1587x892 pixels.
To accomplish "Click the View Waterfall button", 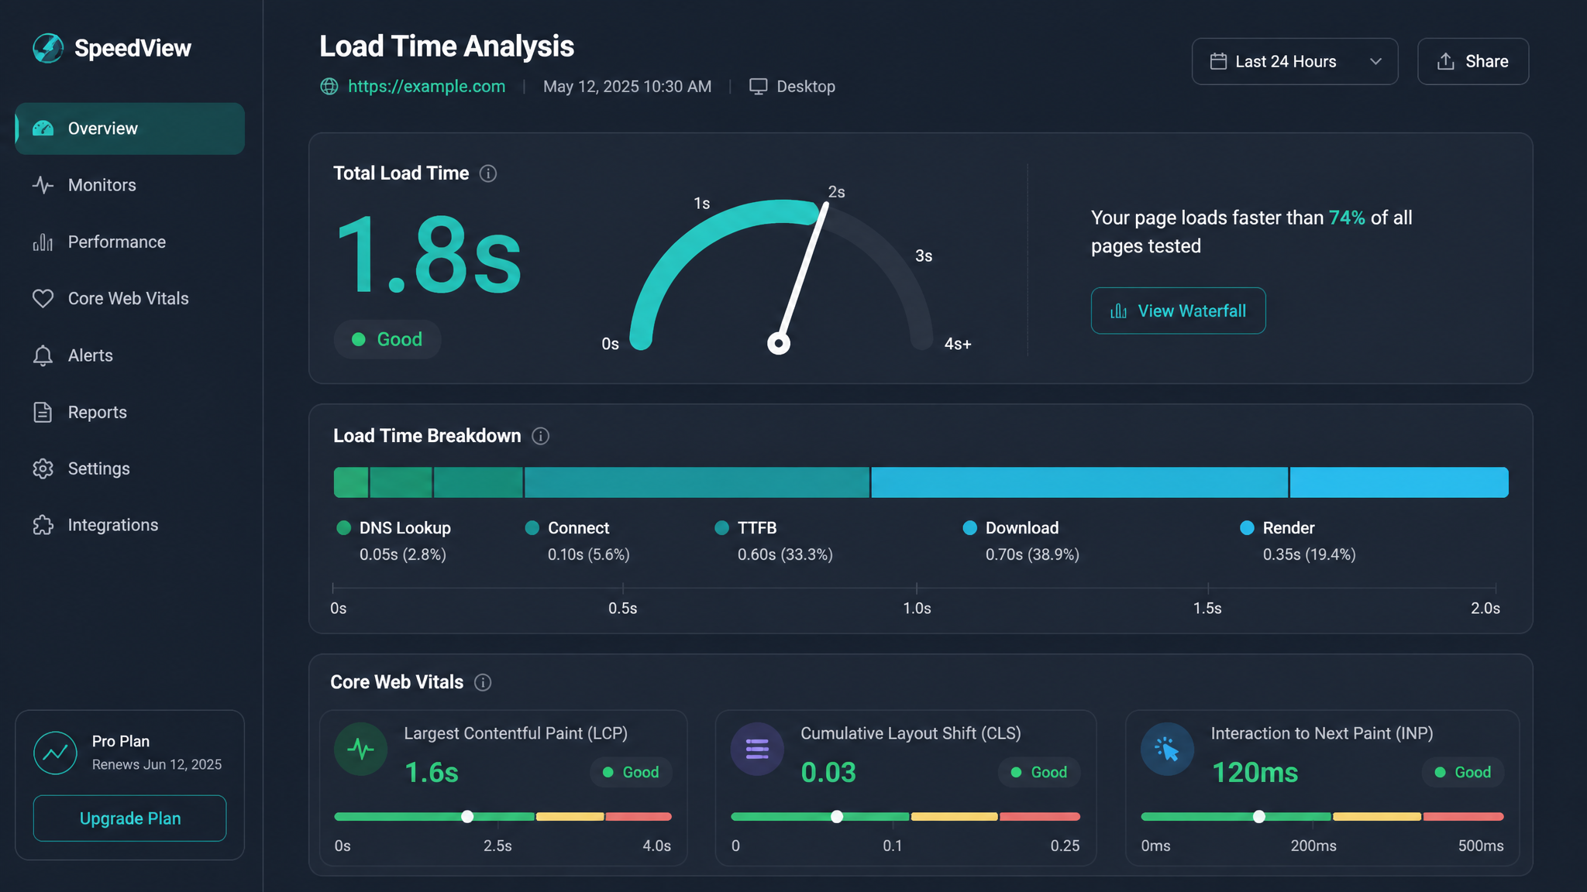I will pos(1178,310).
